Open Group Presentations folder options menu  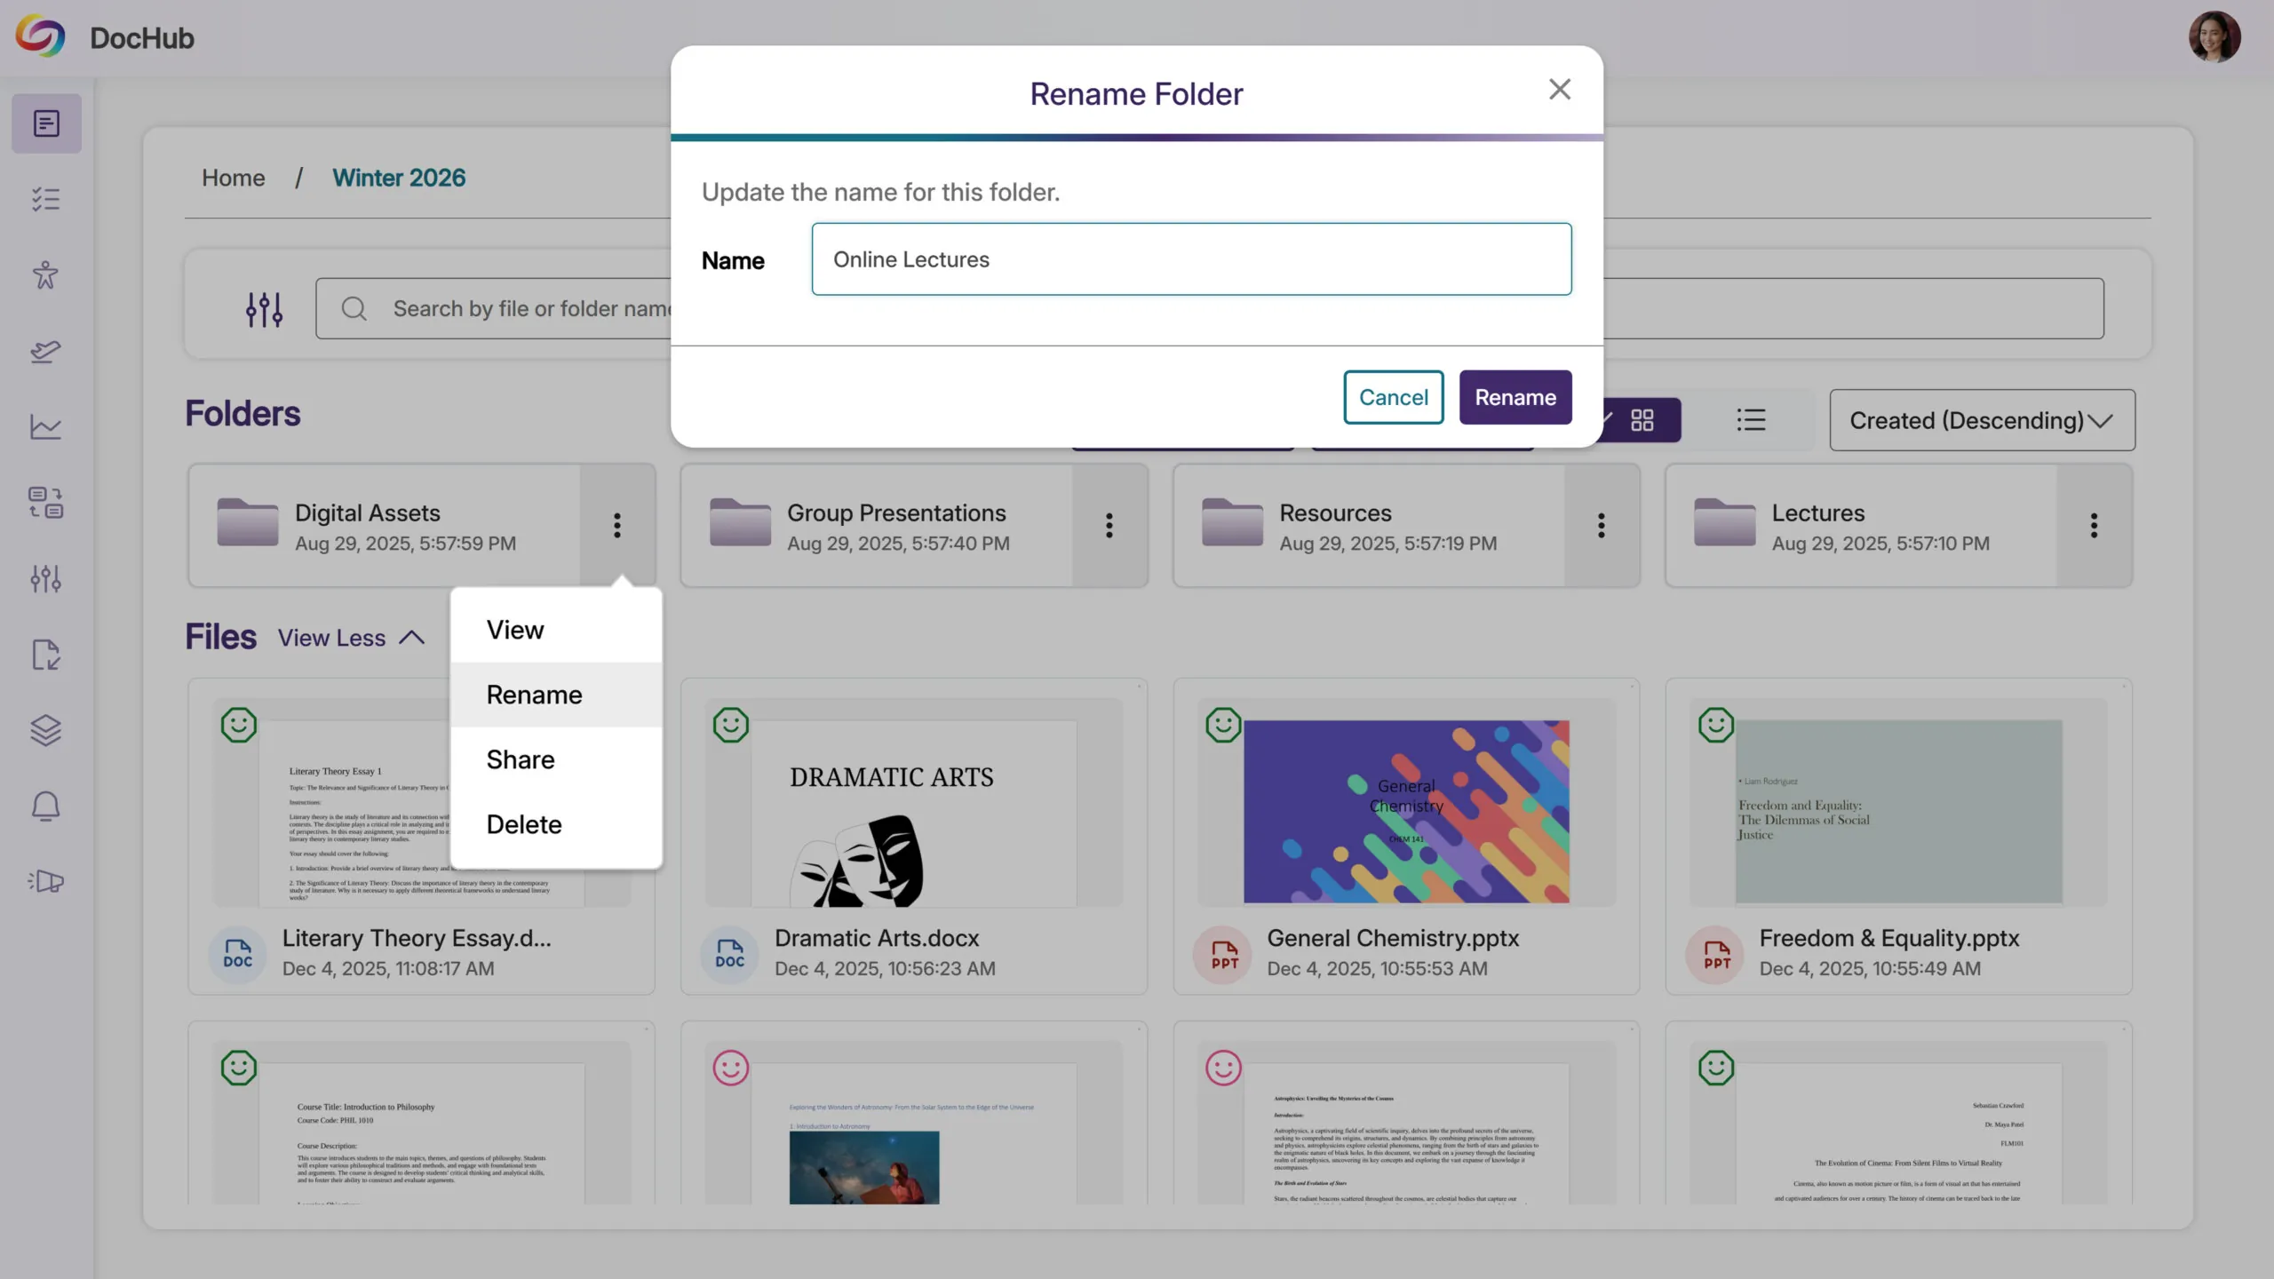[1109, 526]
